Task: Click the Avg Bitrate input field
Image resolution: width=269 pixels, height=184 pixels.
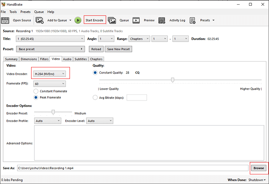Action: click(137, 98)
